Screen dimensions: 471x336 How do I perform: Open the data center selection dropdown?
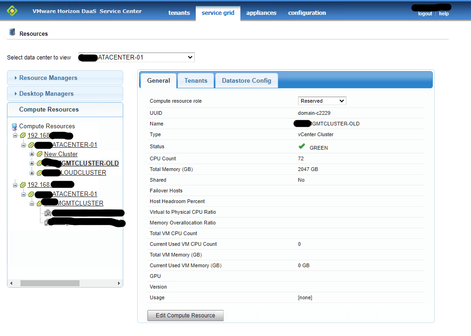[136, 57]
